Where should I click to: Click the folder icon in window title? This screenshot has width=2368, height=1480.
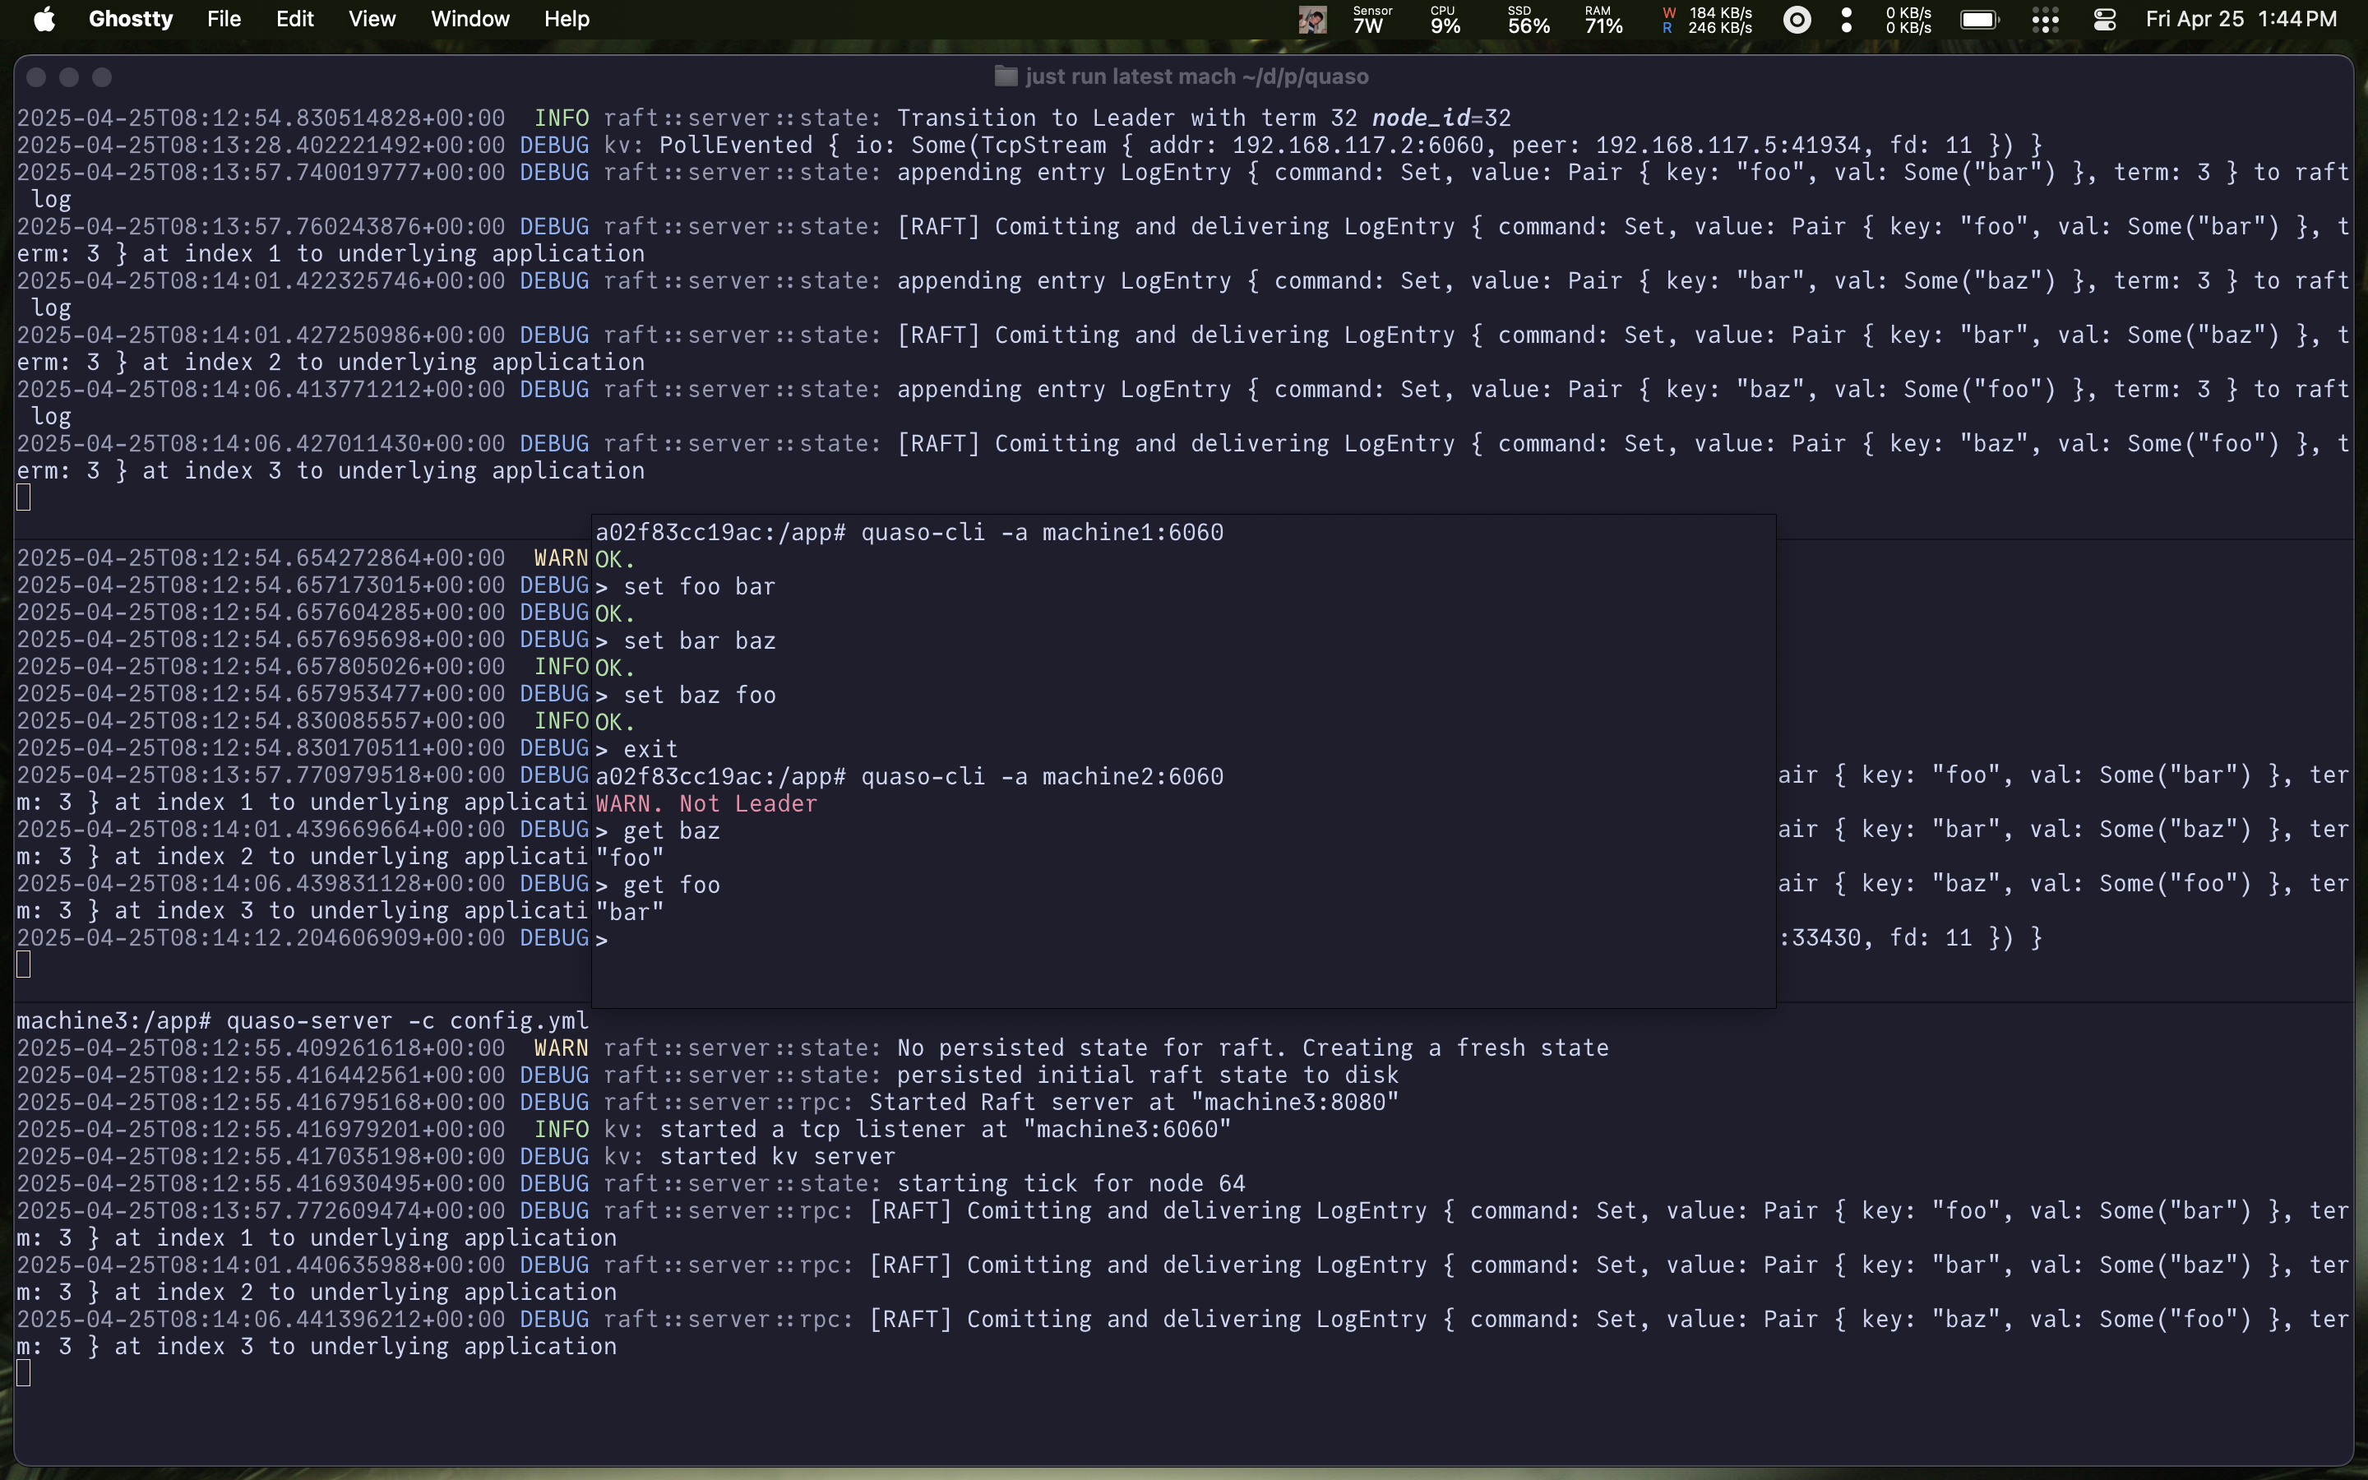coord(1006,76)
